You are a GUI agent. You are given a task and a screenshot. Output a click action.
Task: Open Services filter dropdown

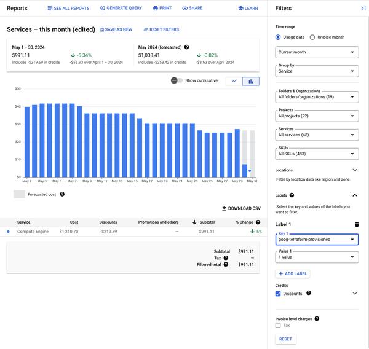[x=317, y=135]
